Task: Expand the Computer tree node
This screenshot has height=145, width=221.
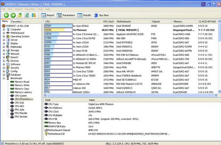Action: coord(4,29)
